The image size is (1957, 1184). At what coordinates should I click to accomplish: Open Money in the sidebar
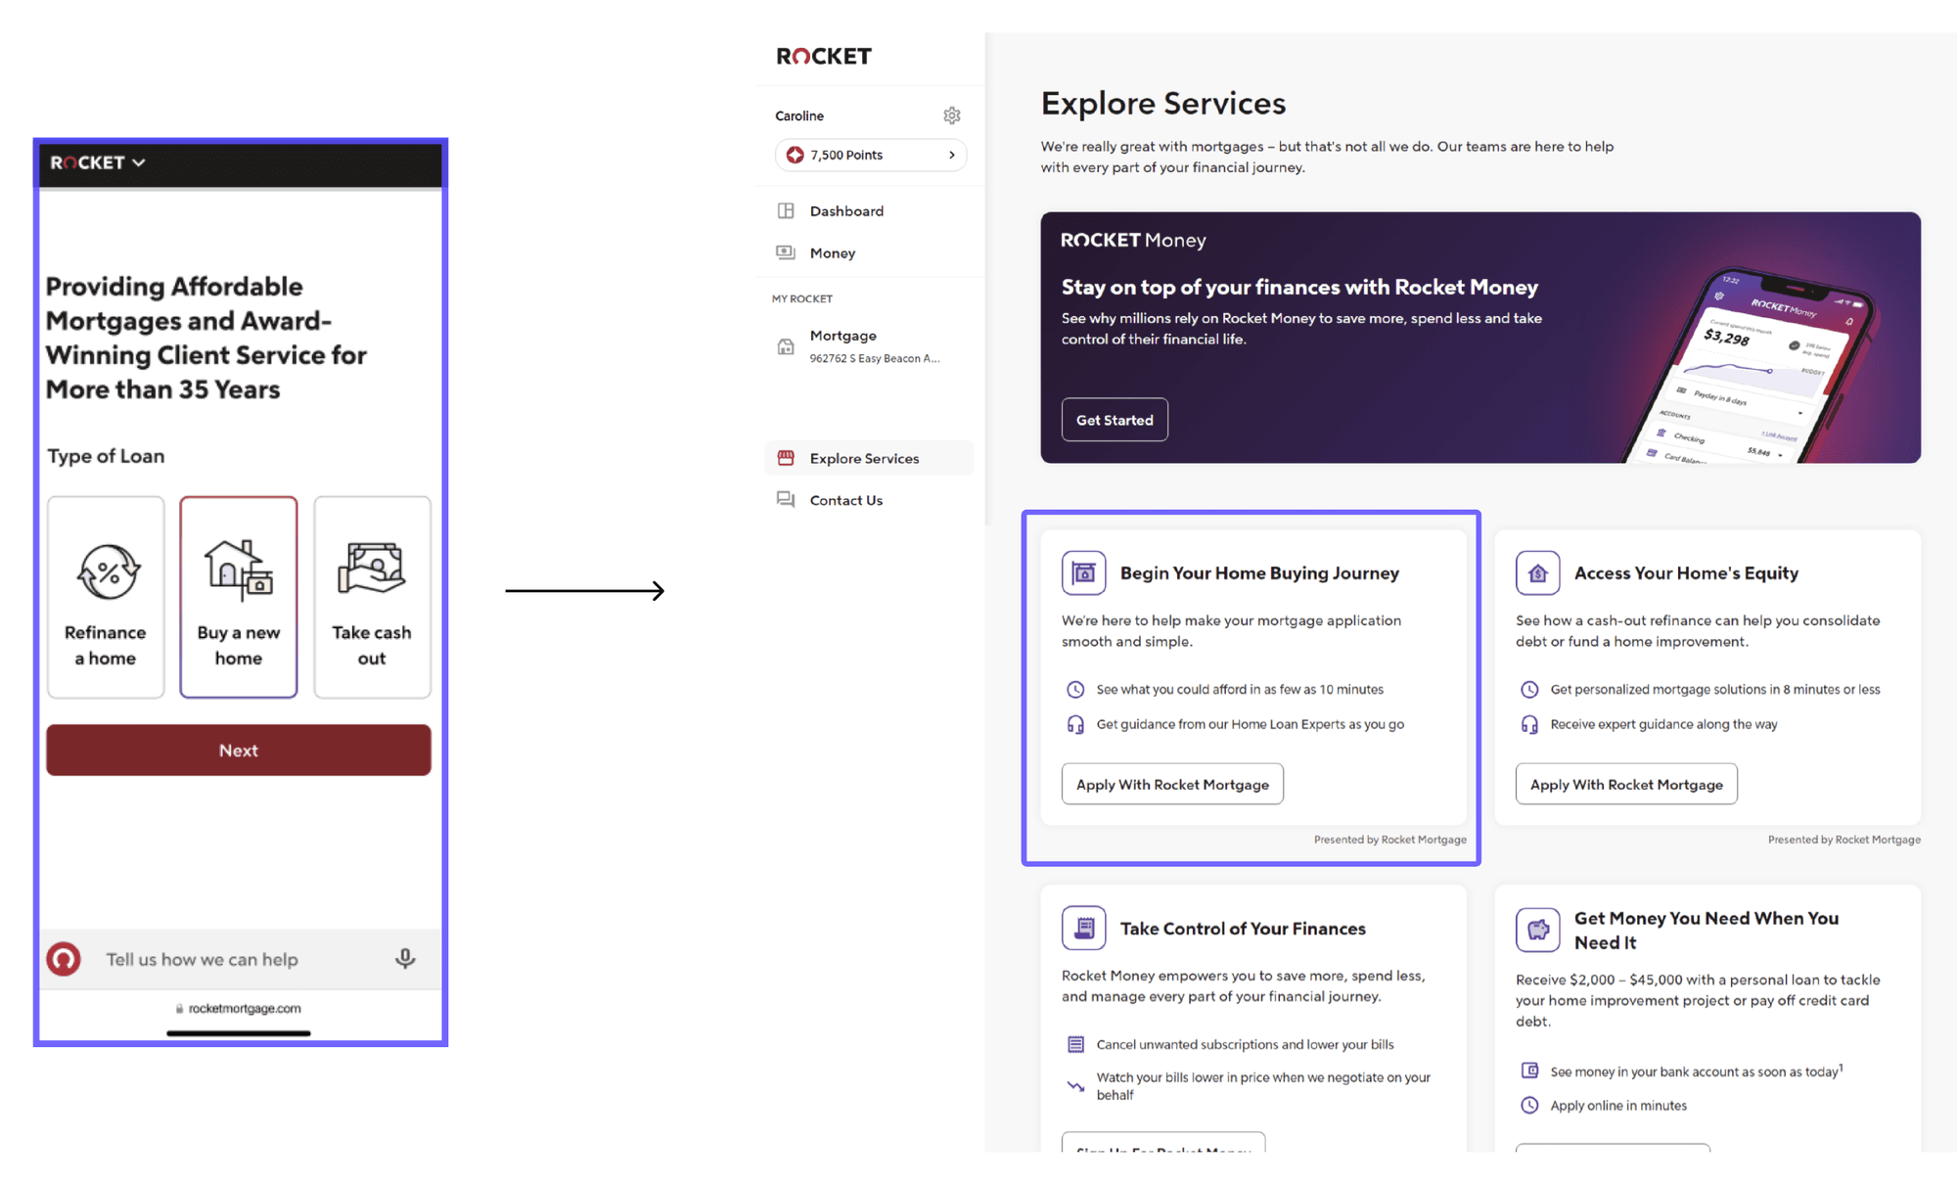[x=869, y=252]
